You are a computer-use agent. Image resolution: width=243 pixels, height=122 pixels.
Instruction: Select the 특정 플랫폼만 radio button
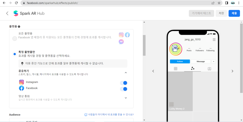tap(15, 54)
